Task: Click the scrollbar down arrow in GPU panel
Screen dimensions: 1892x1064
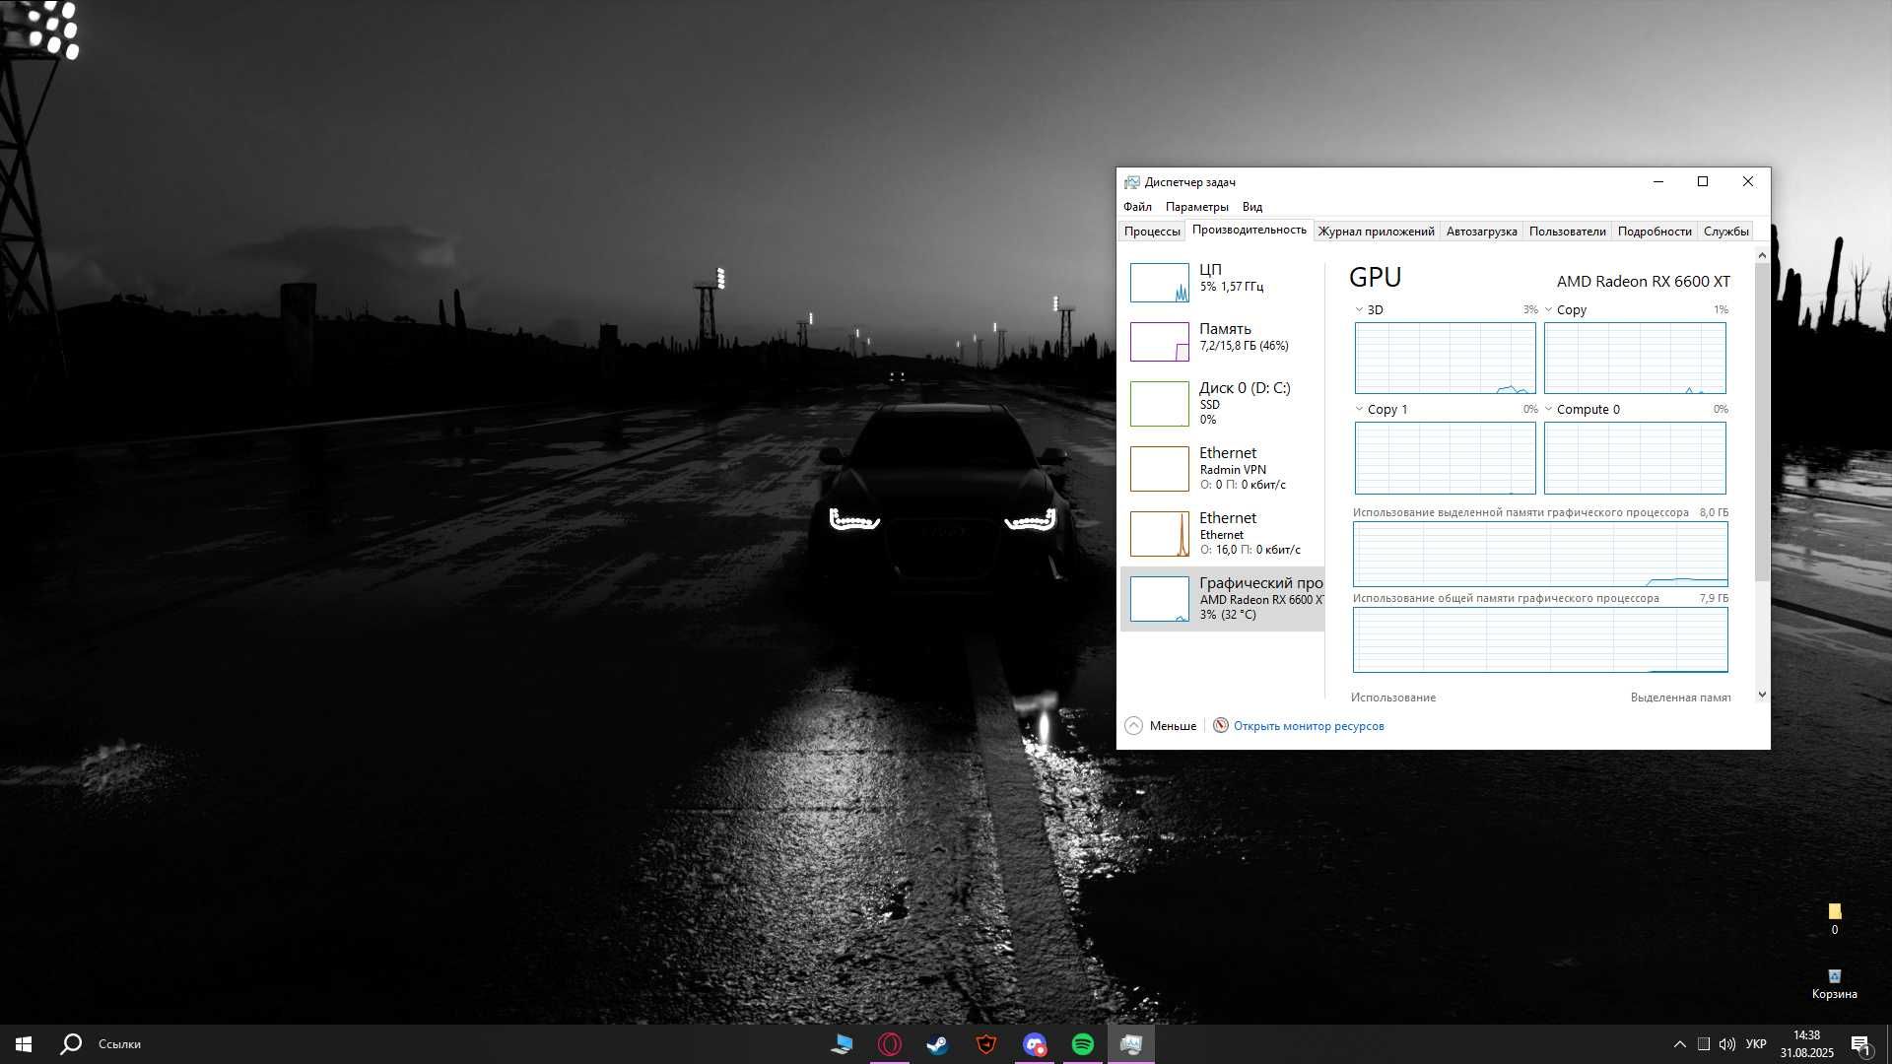Action: pos(1762,695)
